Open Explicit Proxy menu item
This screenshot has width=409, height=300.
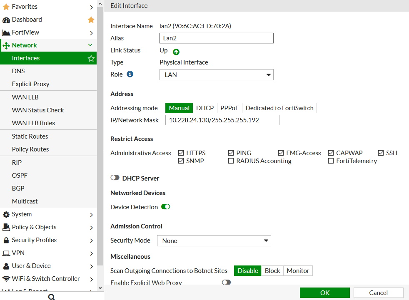click(x=48, y=84)
